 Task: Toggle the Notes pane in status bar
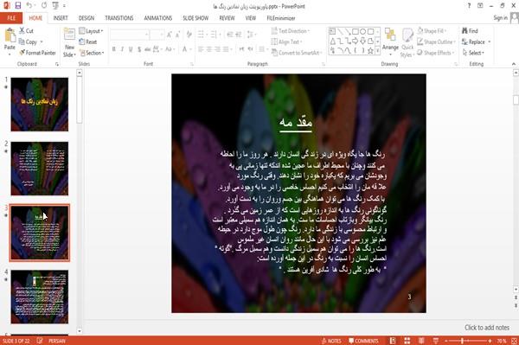coord(331,341)
